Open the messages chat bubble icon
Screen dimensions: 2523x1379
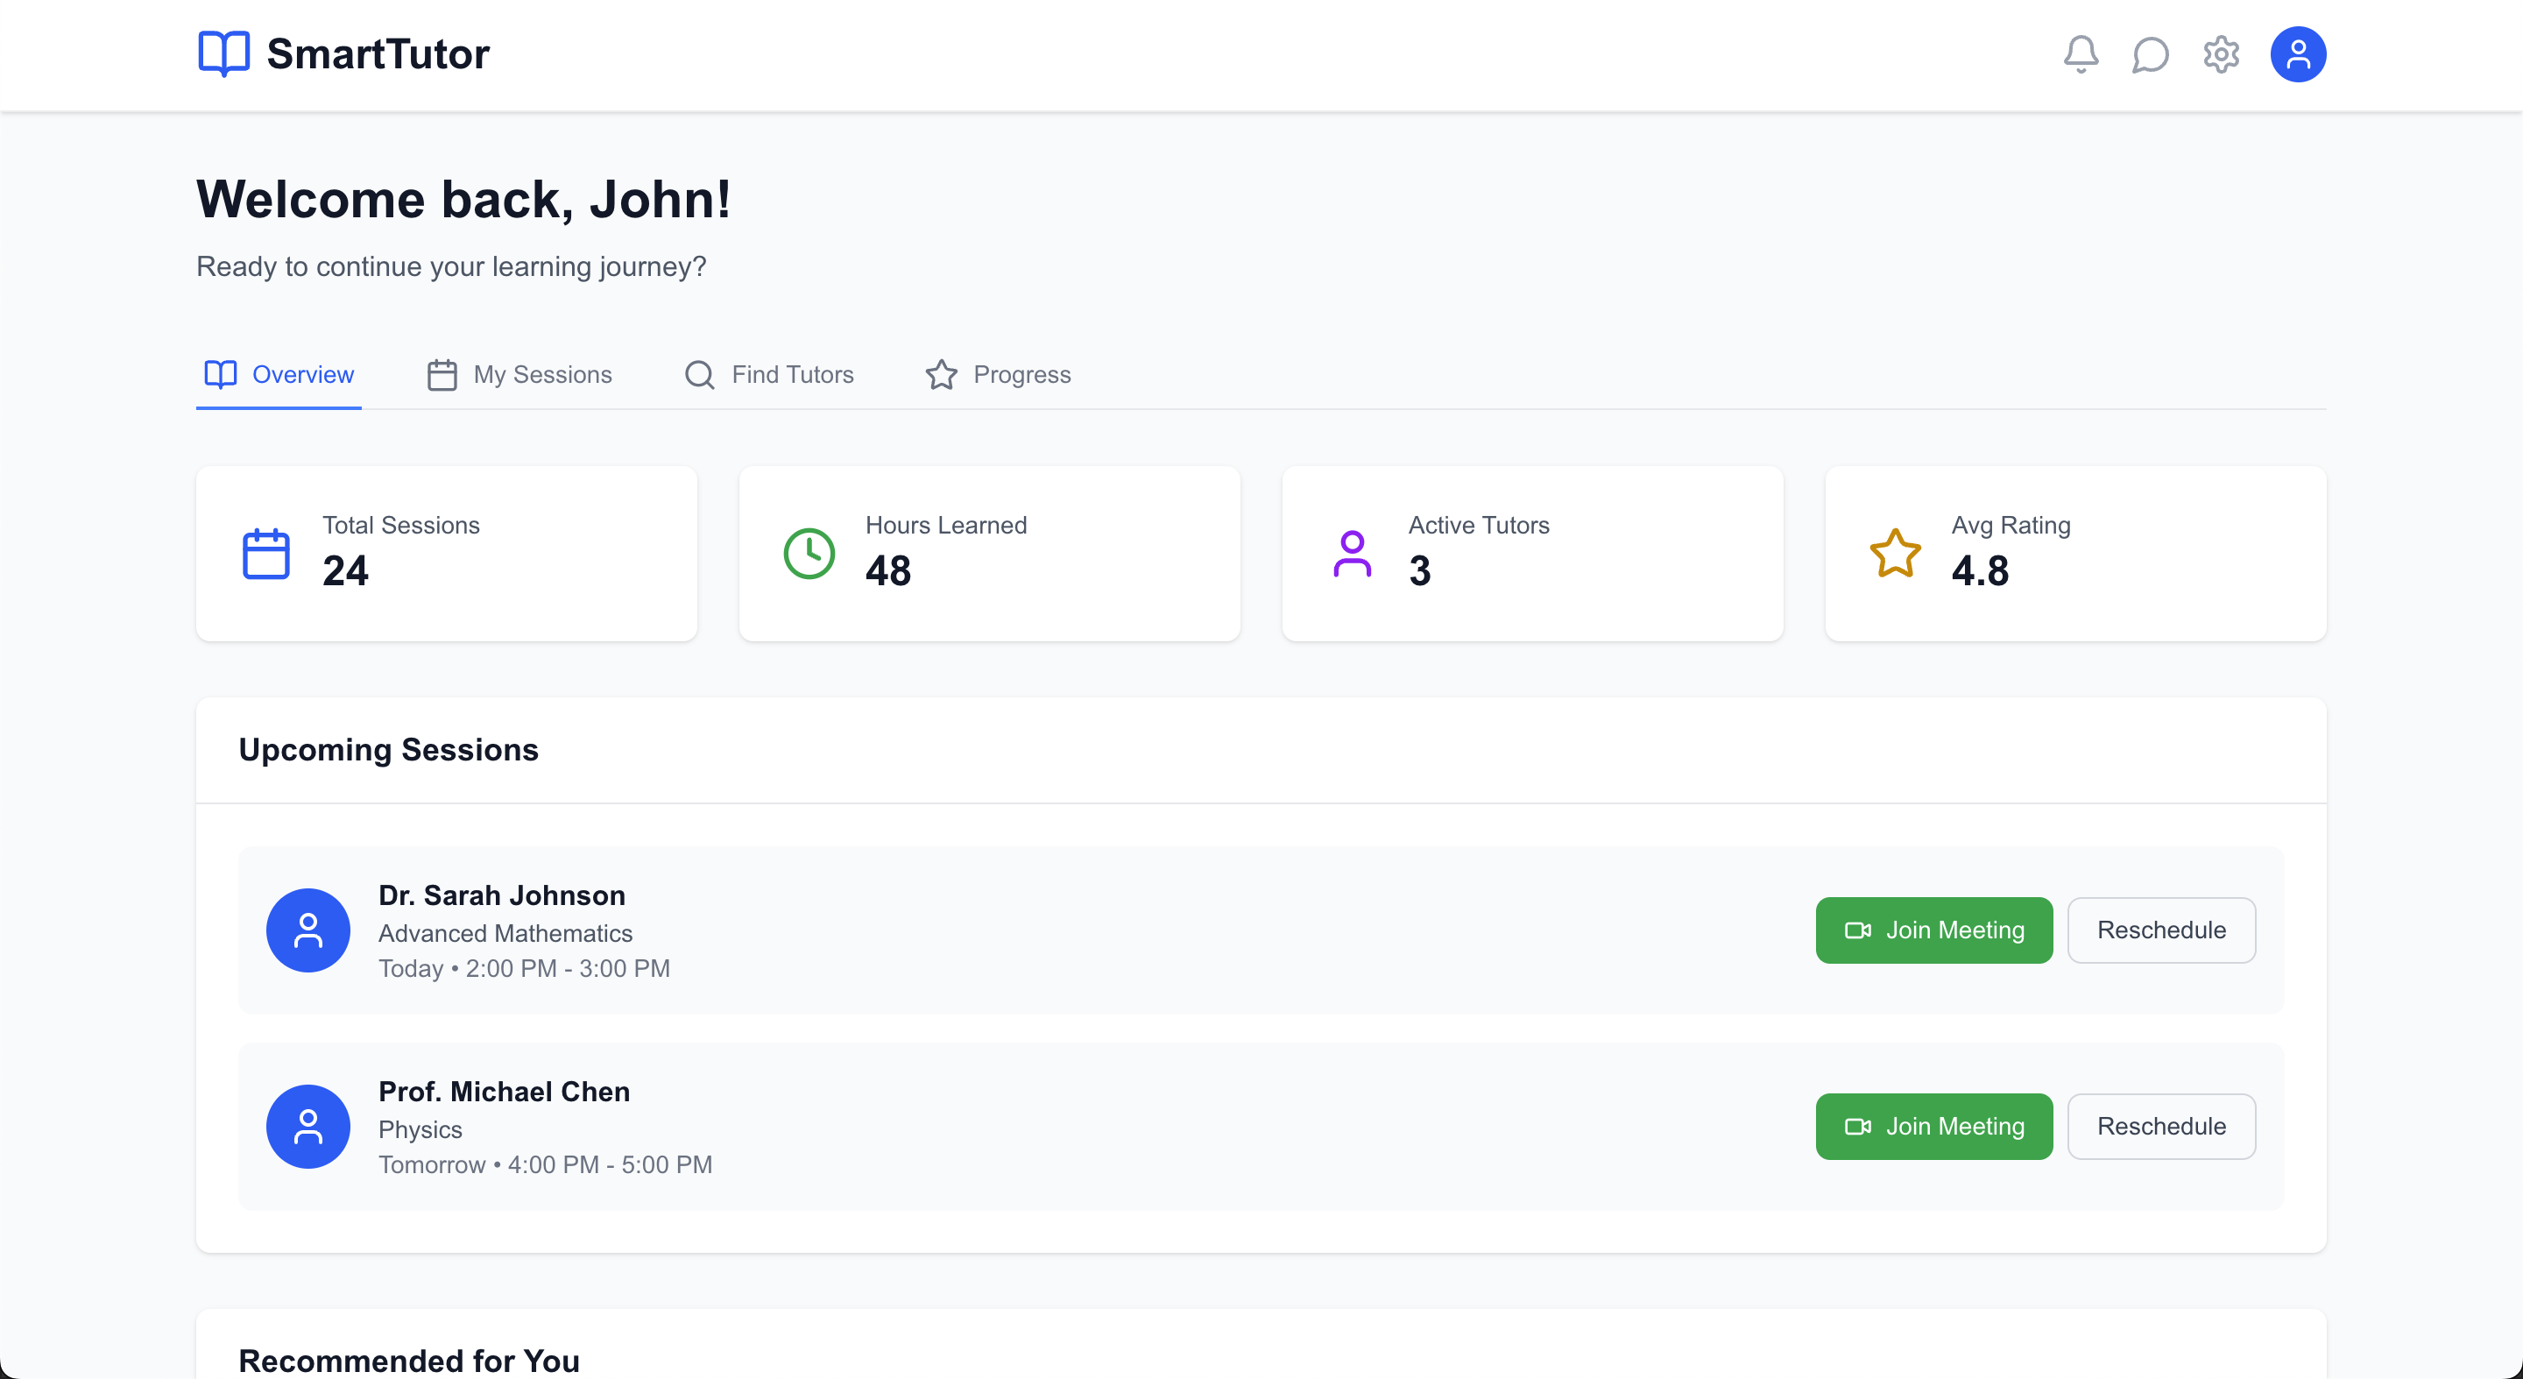[2150, 53]
